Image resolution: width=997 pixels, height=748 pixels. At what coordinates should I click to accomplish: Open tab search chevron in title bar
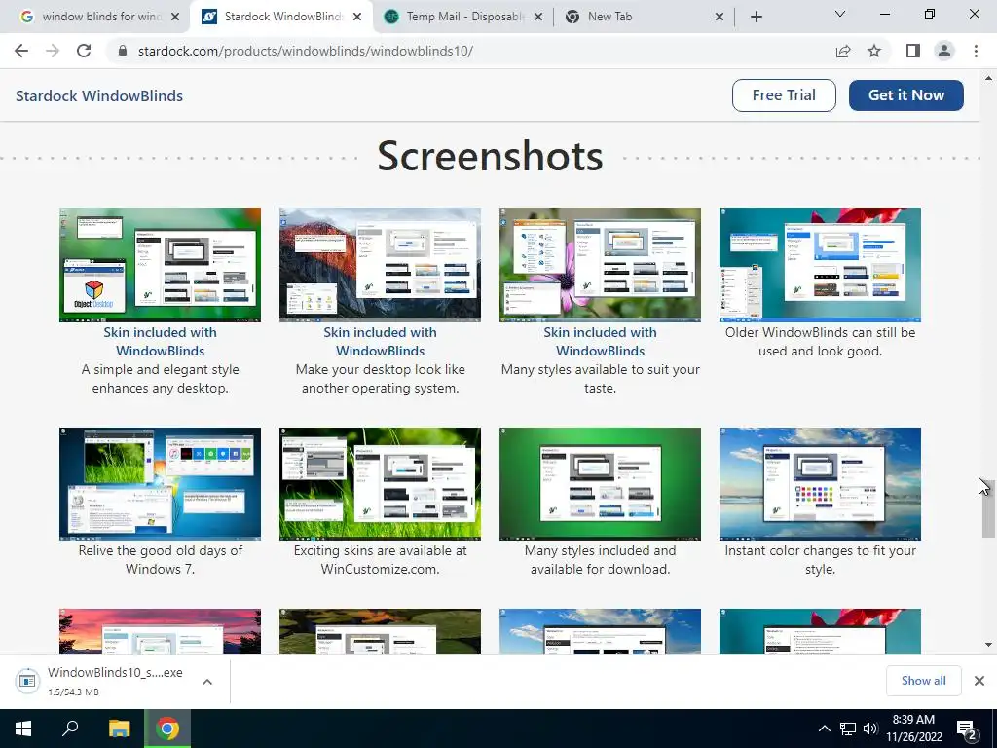click(840, 14)
